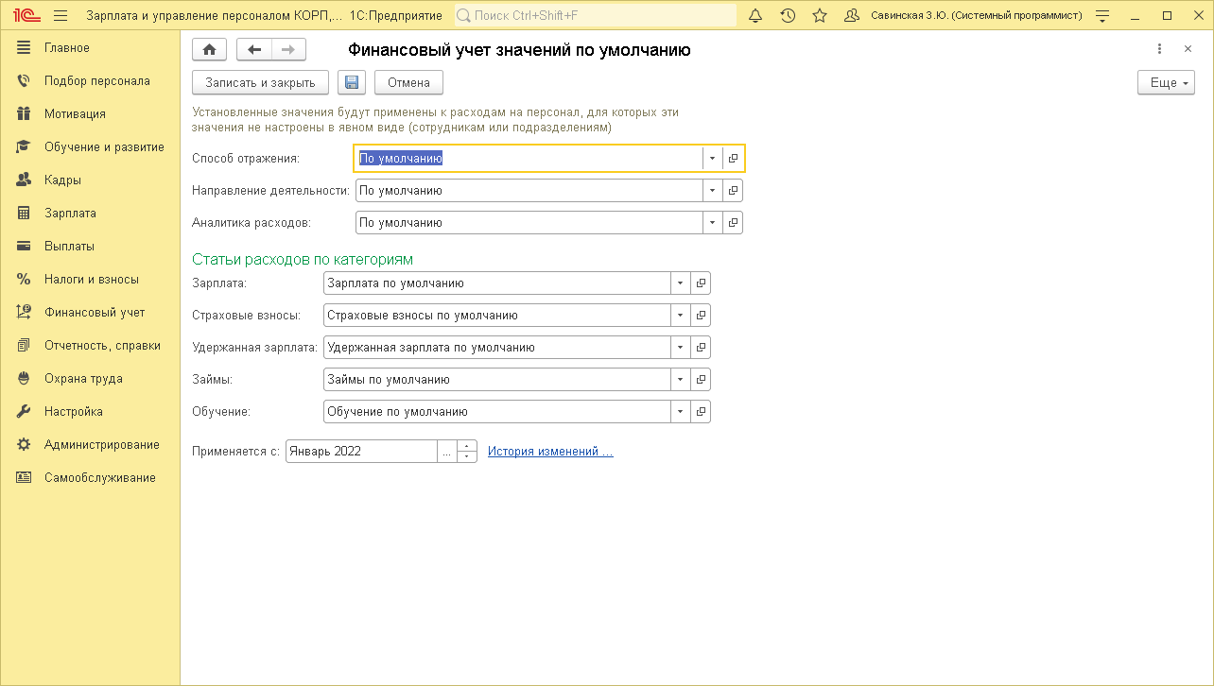Click the Зарплата по умолчанию field
Viewport: 1214px width, 686px height.
tap(496, 283)
